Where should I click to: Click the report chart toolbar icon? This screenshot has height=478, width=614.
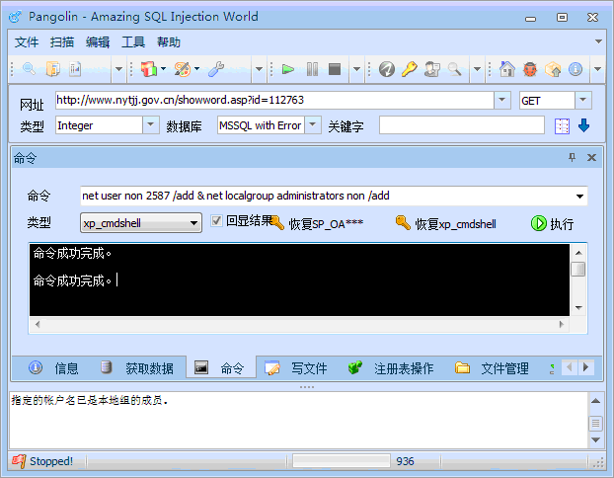[x=75, y=69]
